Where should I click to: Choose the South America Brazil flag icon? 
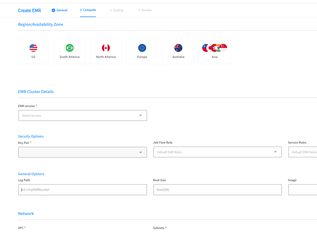pyautogui.click(x=69, y=48)
